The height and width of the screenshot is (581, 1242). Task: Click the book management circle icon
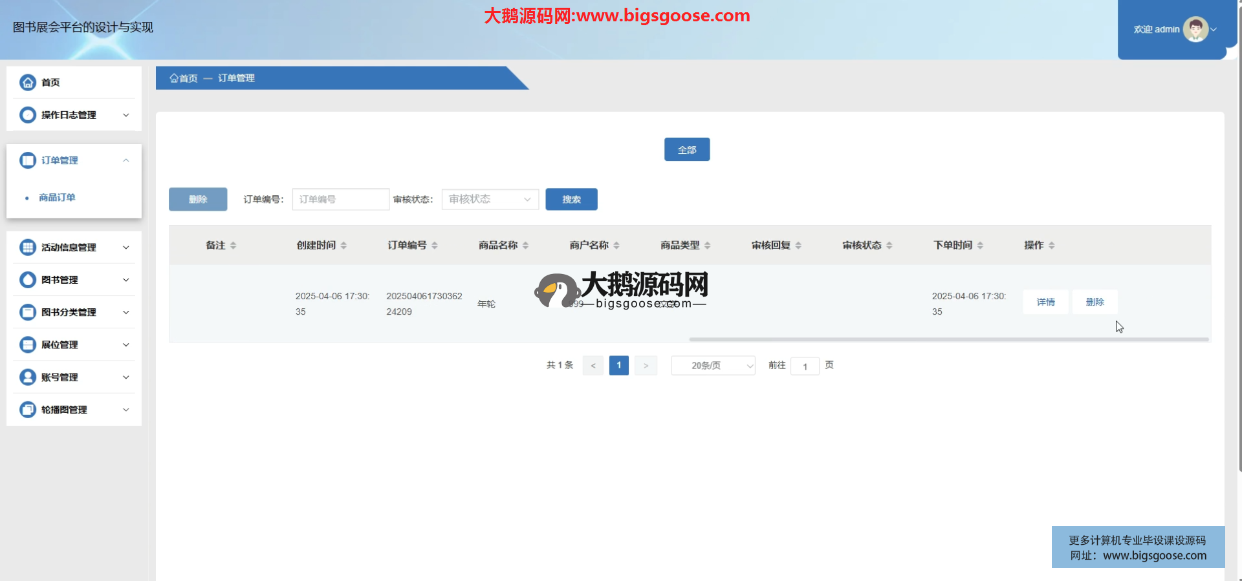(28, 280)
